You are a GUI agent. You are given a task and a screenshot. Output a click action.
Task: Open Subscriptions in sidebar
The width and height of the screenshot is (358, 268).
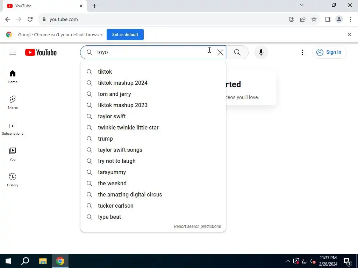point(13,128)
